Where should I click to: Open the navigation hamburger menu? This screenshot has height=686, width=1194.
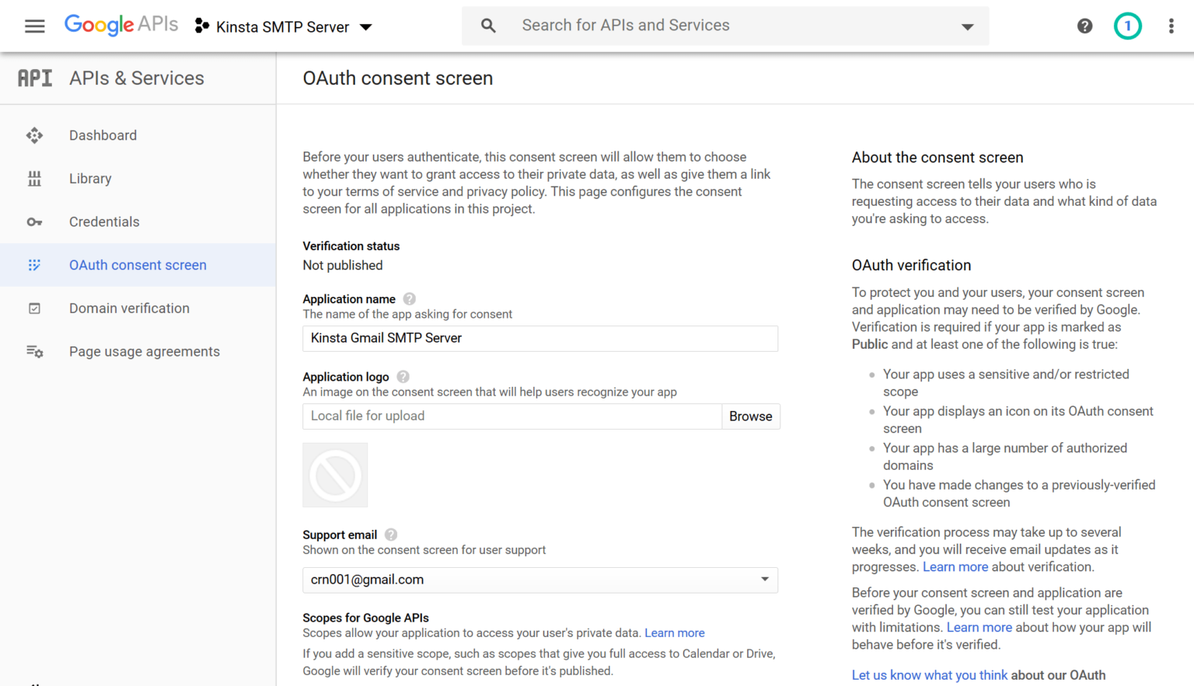(x=34, y=26)
